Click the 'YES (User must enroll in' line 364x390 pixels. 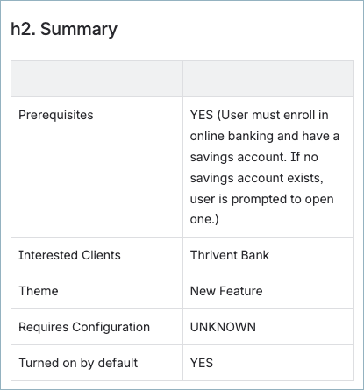point(259,115)
